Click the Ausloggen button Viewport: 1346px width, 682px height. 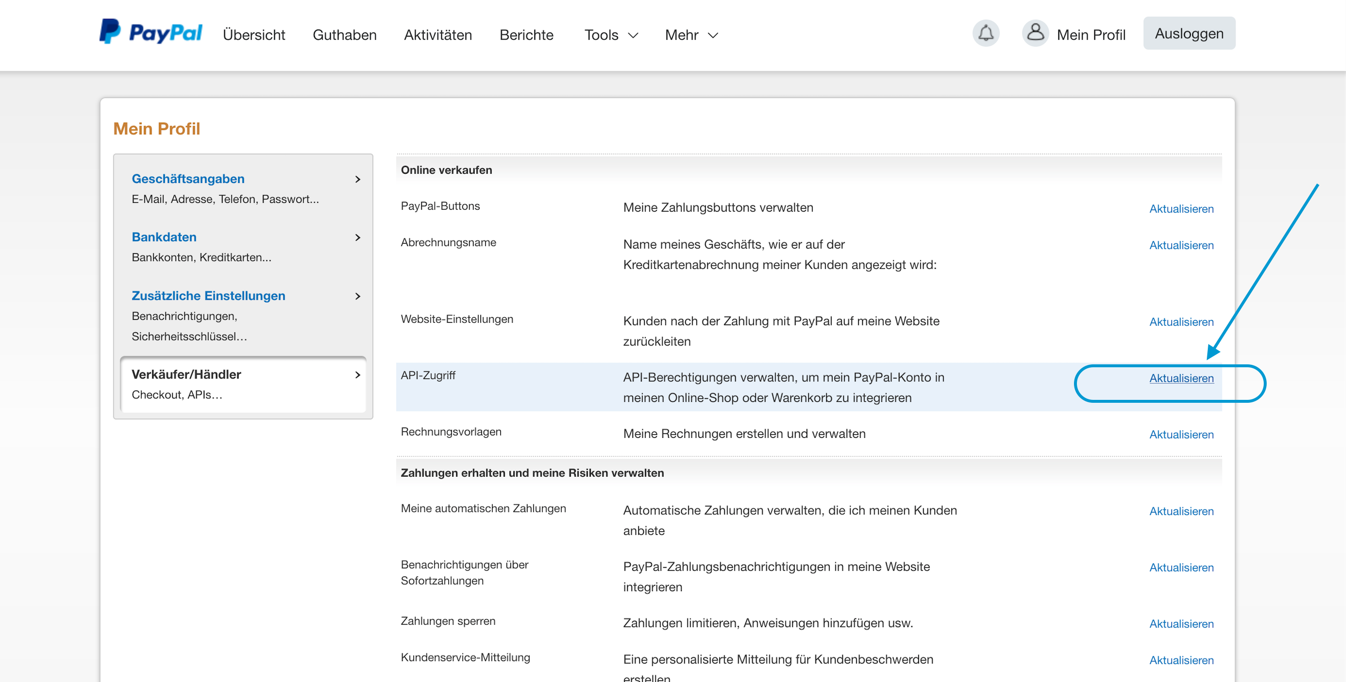click(x=1189, y=34)
